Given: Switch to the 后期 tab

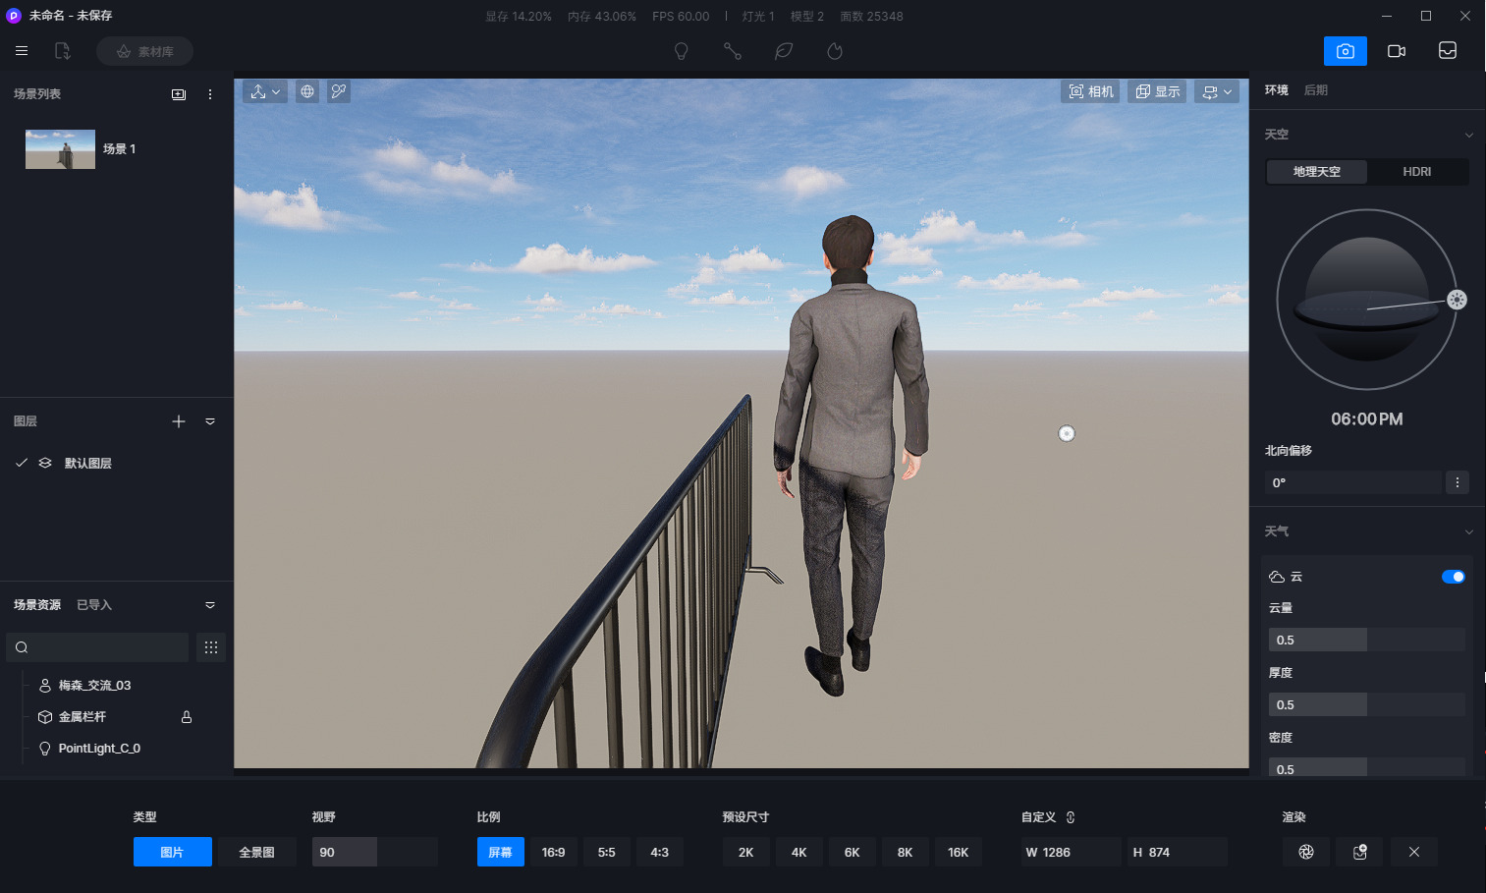Looking at the screenshot, I should click(x=1315, y=90).
